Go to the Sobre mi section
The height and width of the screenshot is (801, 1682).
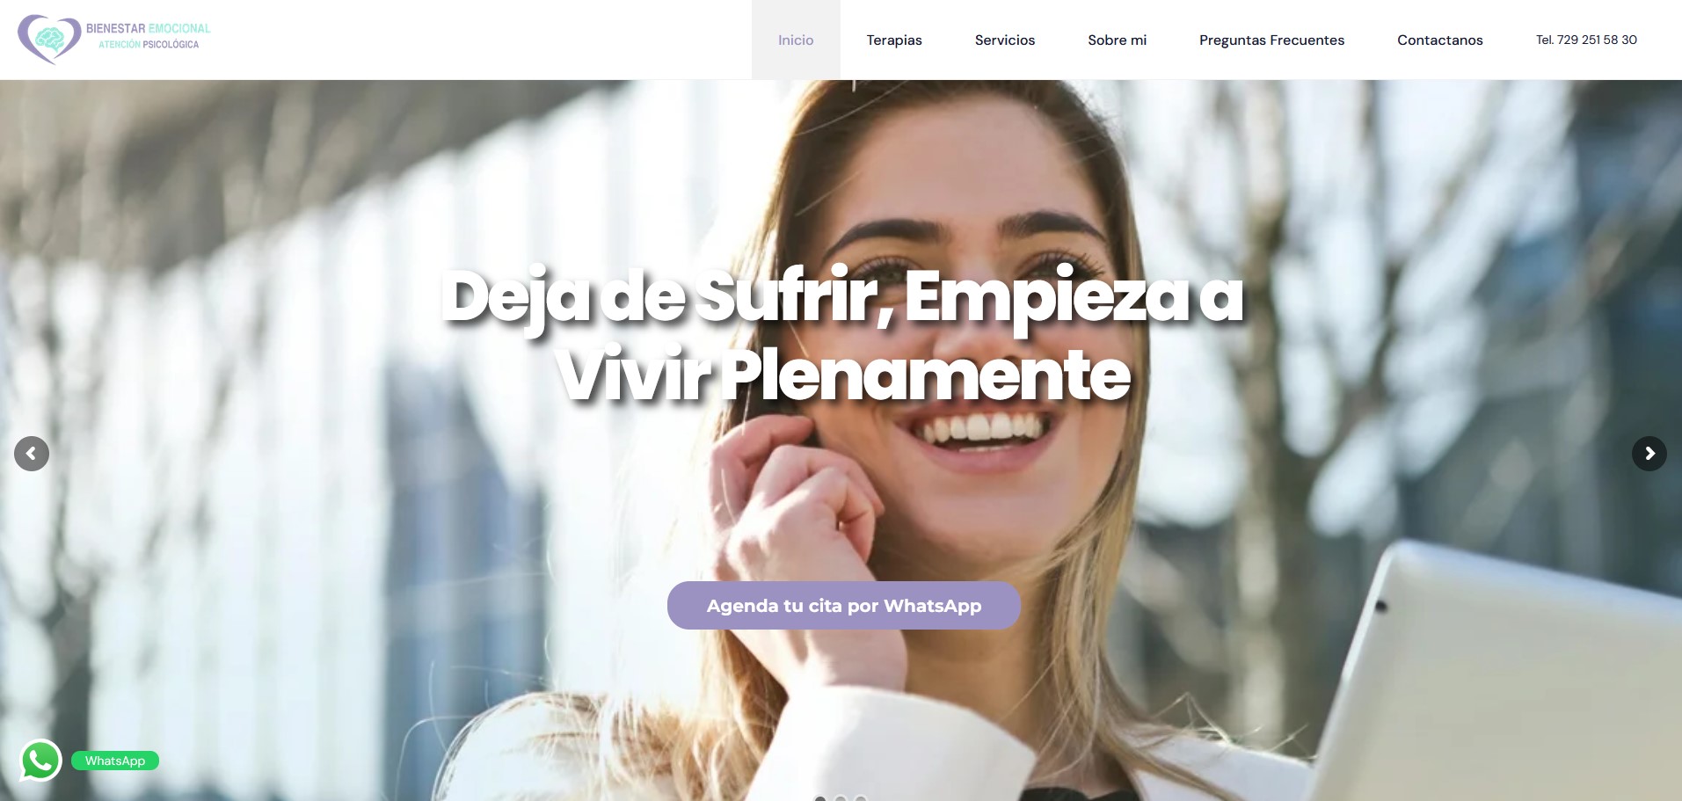[x=1118, y=40]
